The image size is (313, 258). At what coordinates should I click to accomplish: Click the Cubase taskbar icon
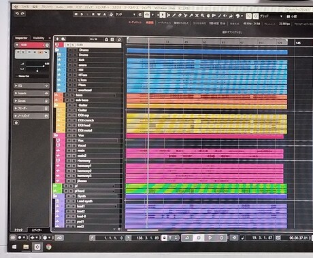(37, 247)
